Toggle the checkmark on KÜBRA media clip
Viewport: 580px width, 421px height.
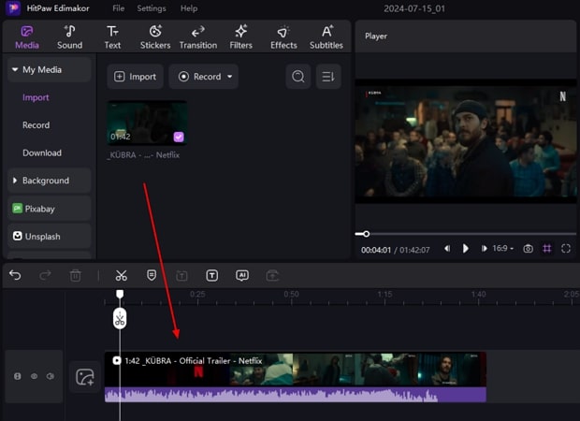click(x=179, y=137)
